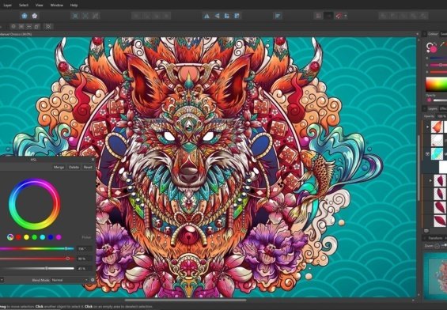The image size is (447, 310).
Task: Click the second icon in context toolbar row
Action: [x=21, y=27]
